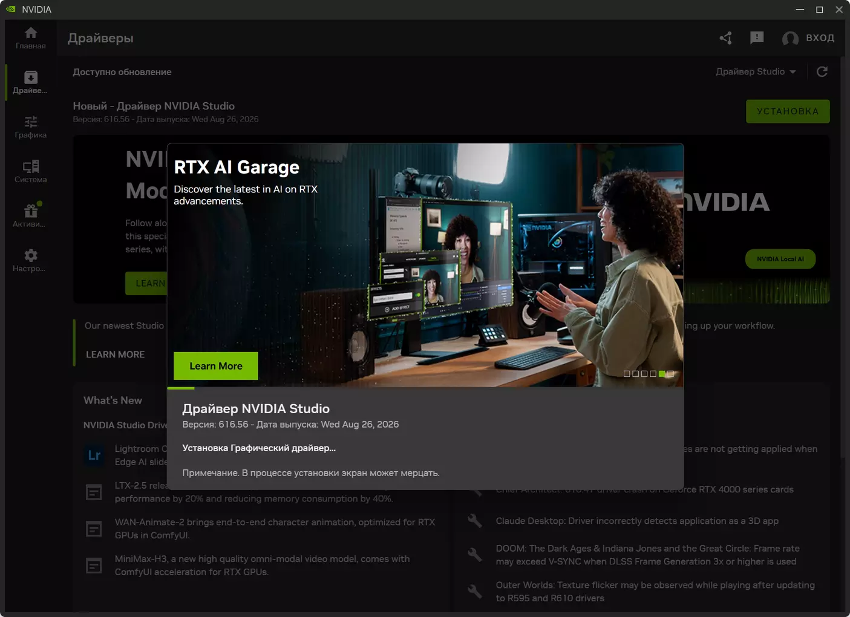Click the 'Драйверы' page title
Screen dimensions: 850x617
(x=100, y=38)
